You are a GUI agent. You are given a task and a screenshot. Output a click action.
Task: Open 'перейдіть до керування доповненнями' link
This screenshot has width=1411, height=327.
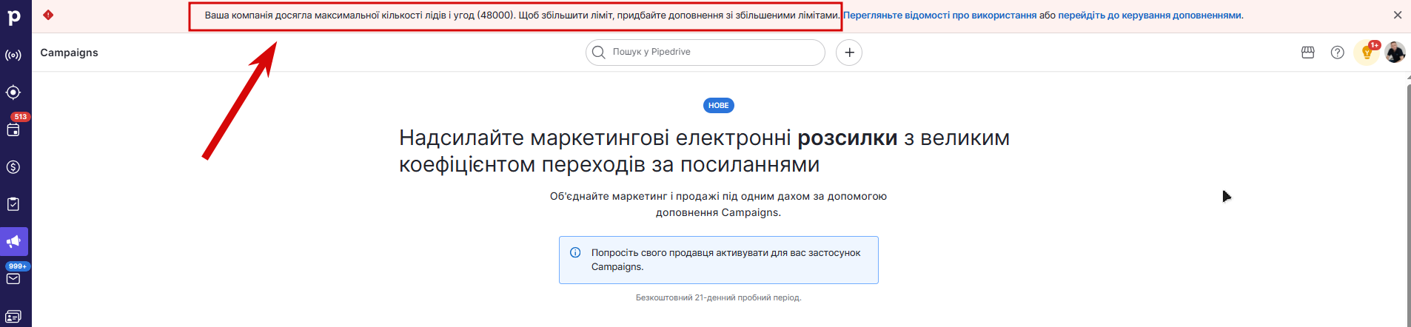pyautogui.click(x=1150, y=16)
